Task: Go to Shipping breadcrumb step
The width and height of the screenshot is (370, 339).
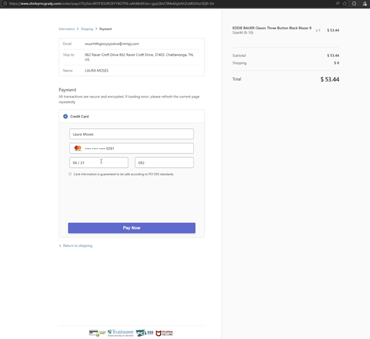Action: (x=87, y=29)
